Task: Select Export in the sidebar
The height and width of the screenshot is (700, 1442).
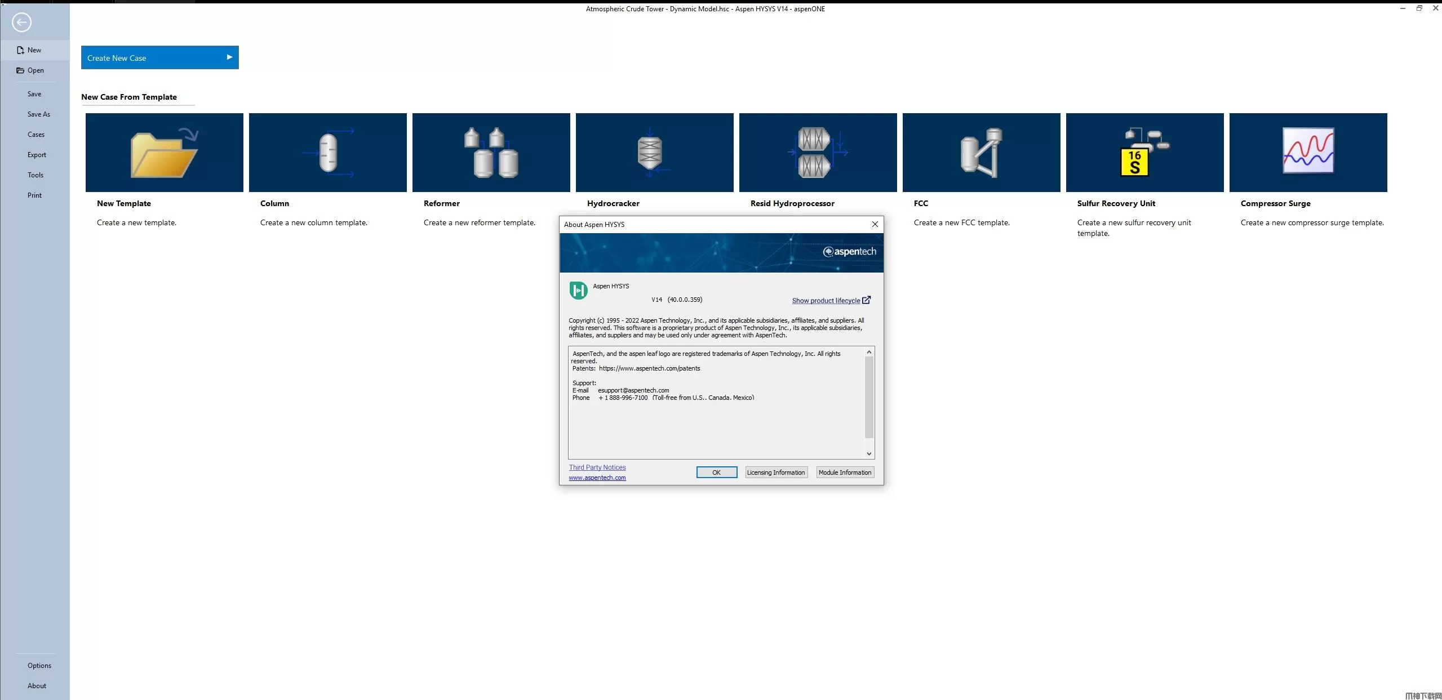Action: pyautogui.click(x=37, y=155)
